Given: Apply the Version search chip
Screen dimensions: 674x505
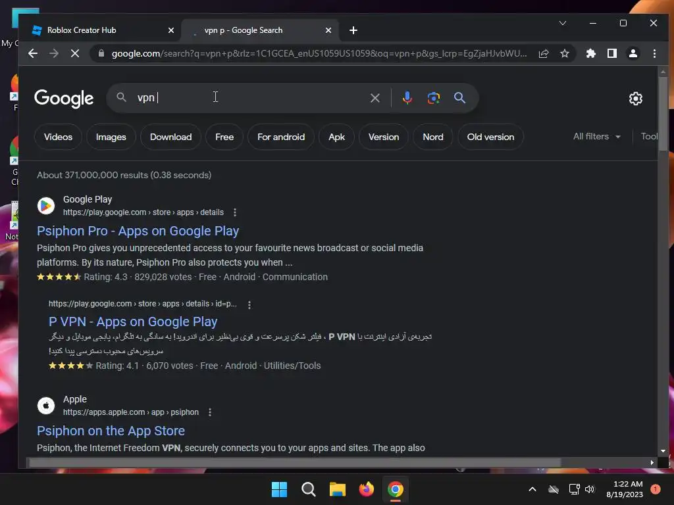Looking at the screenshot, I should pos(384,137).
